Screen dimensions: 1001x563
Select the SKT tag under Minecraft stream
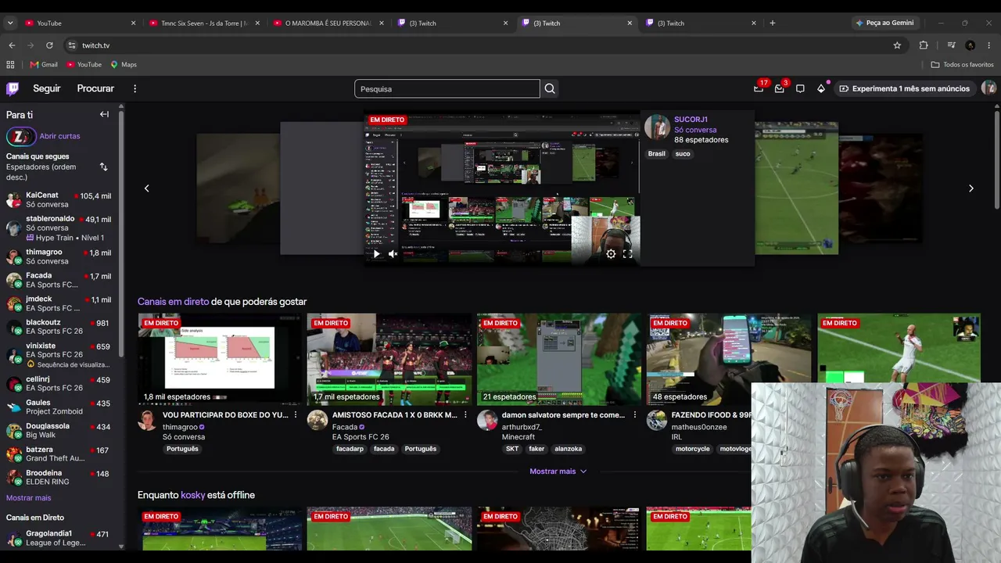[x=512, y=449]
